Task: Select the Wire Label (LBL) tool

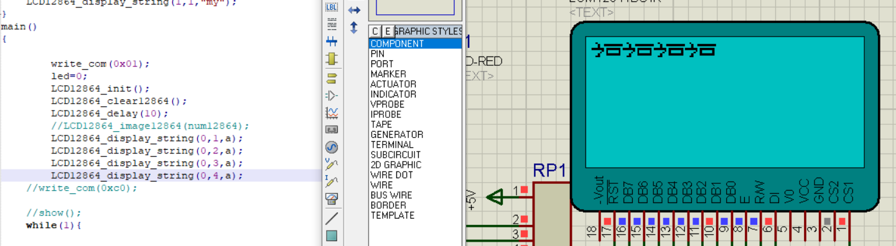Action: pos(332,7)
